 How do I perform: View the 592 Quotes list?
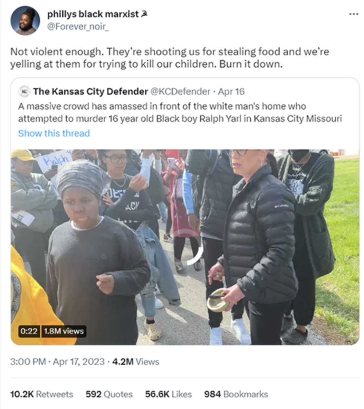point(109,394)
